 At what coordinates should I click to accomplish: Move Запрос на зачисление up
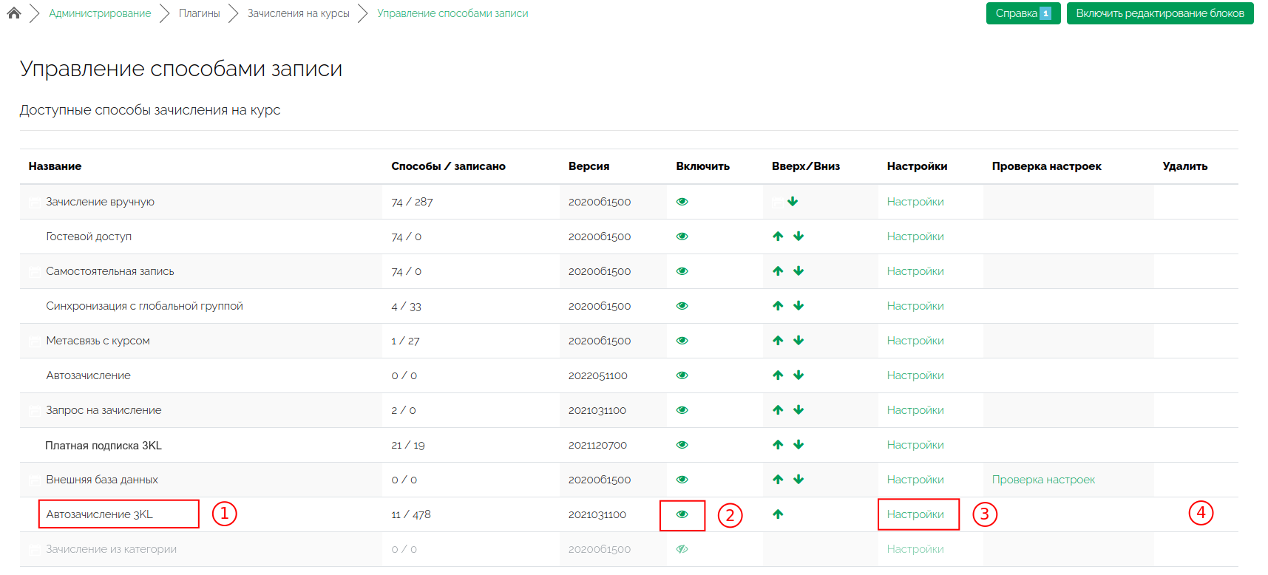778,410
